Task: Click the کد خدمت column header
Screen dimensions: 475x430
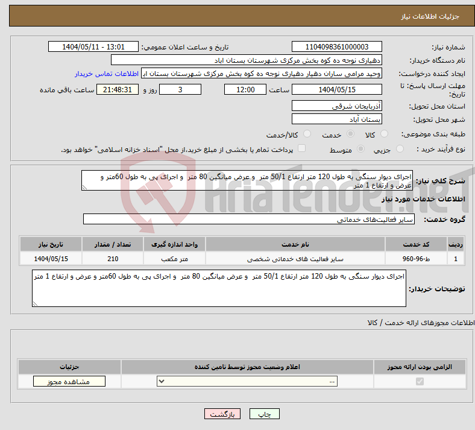Action: click(x=417, y=244)
